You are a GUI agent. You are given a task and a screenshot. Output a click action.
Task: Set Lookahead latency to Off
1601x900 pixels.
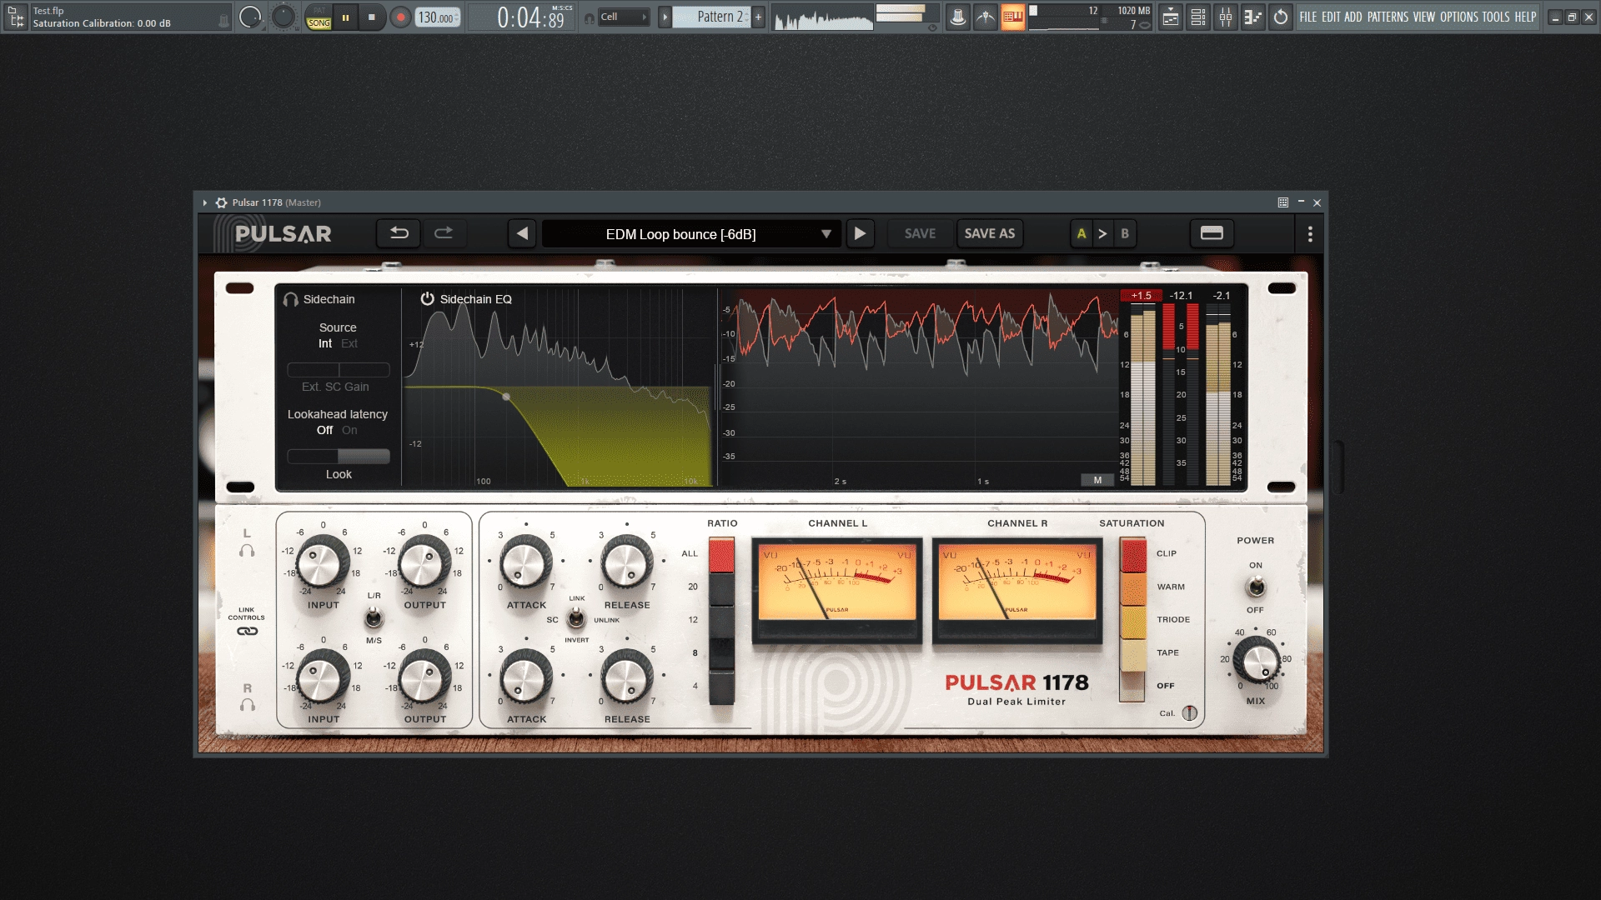click(x=324, y=430)
